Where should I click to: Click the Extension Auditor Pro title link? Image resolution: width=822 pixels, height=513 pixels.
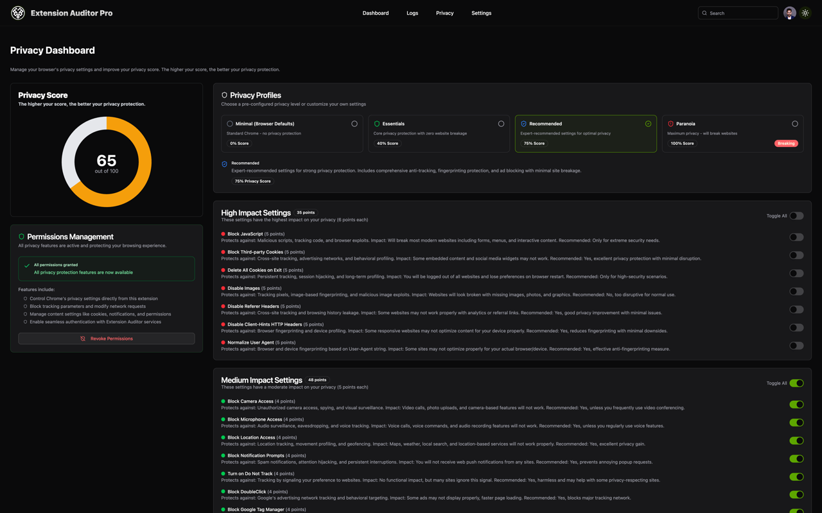point(71,13)
